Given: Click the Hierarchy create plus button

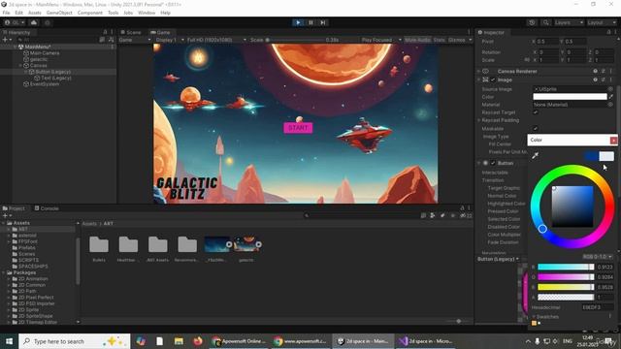Looking at the screenshot, I should (x=5, y=40).
